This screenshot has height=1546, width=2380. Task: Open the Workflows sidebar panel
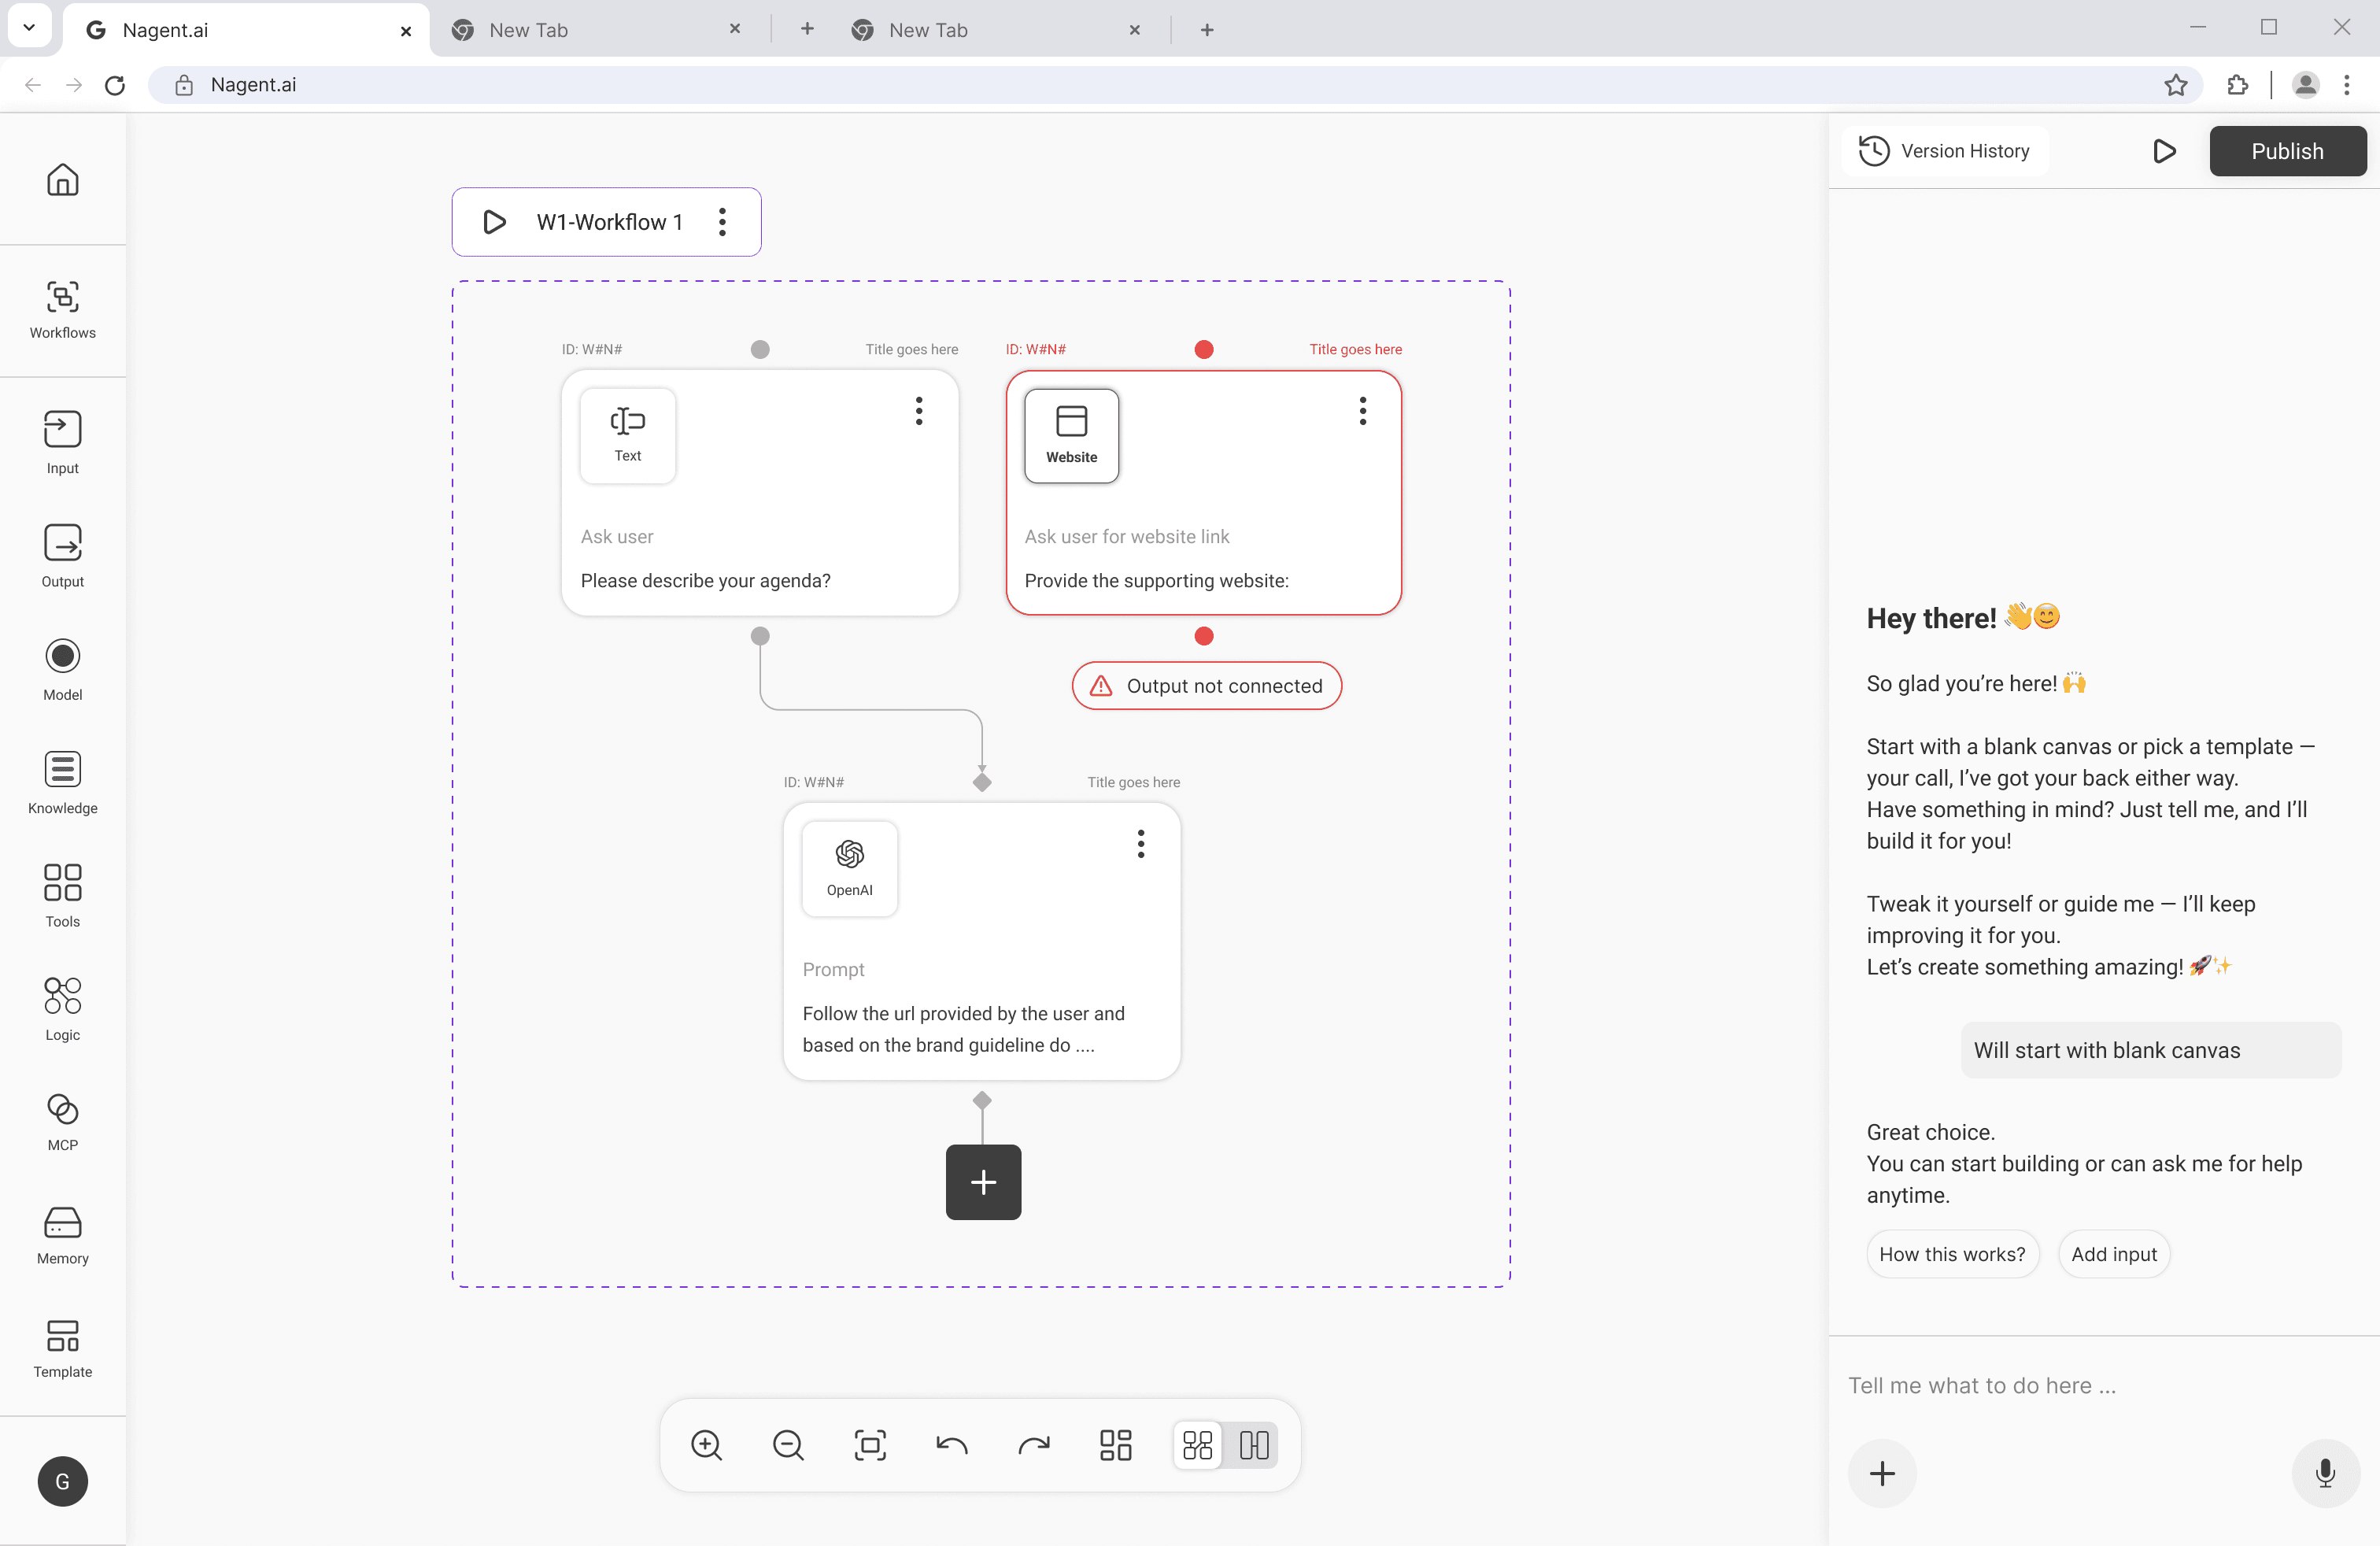pyautogui.click(x=62, y=309)
